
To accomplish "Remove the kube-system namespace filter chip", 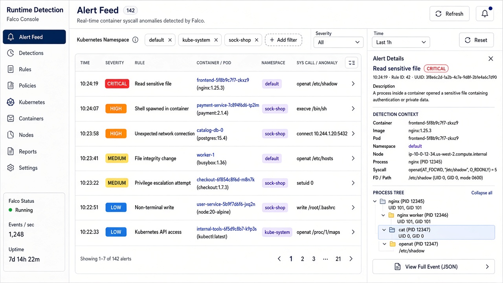I will [x=216, y=40].
